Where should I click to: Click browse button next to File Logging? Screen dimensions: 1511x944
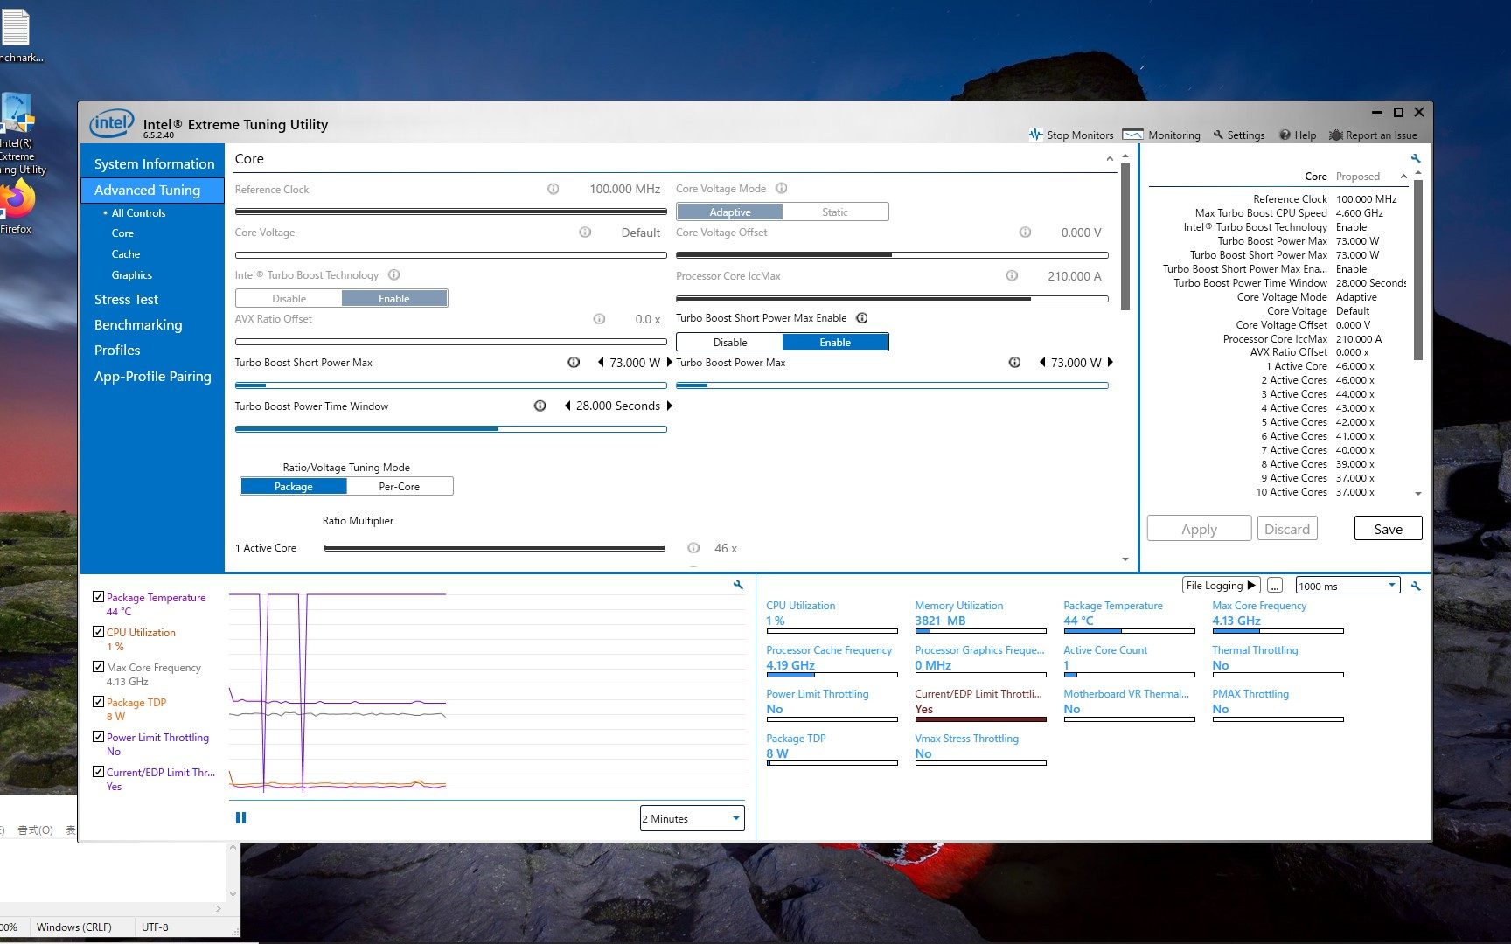point(1275,585)
